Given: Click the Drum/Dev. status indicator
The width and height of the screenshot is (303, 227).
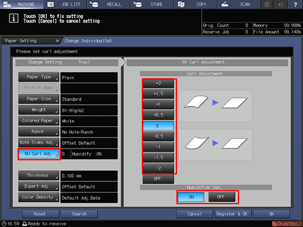Looking at the screenshot, I should click(x=287, y=223).
